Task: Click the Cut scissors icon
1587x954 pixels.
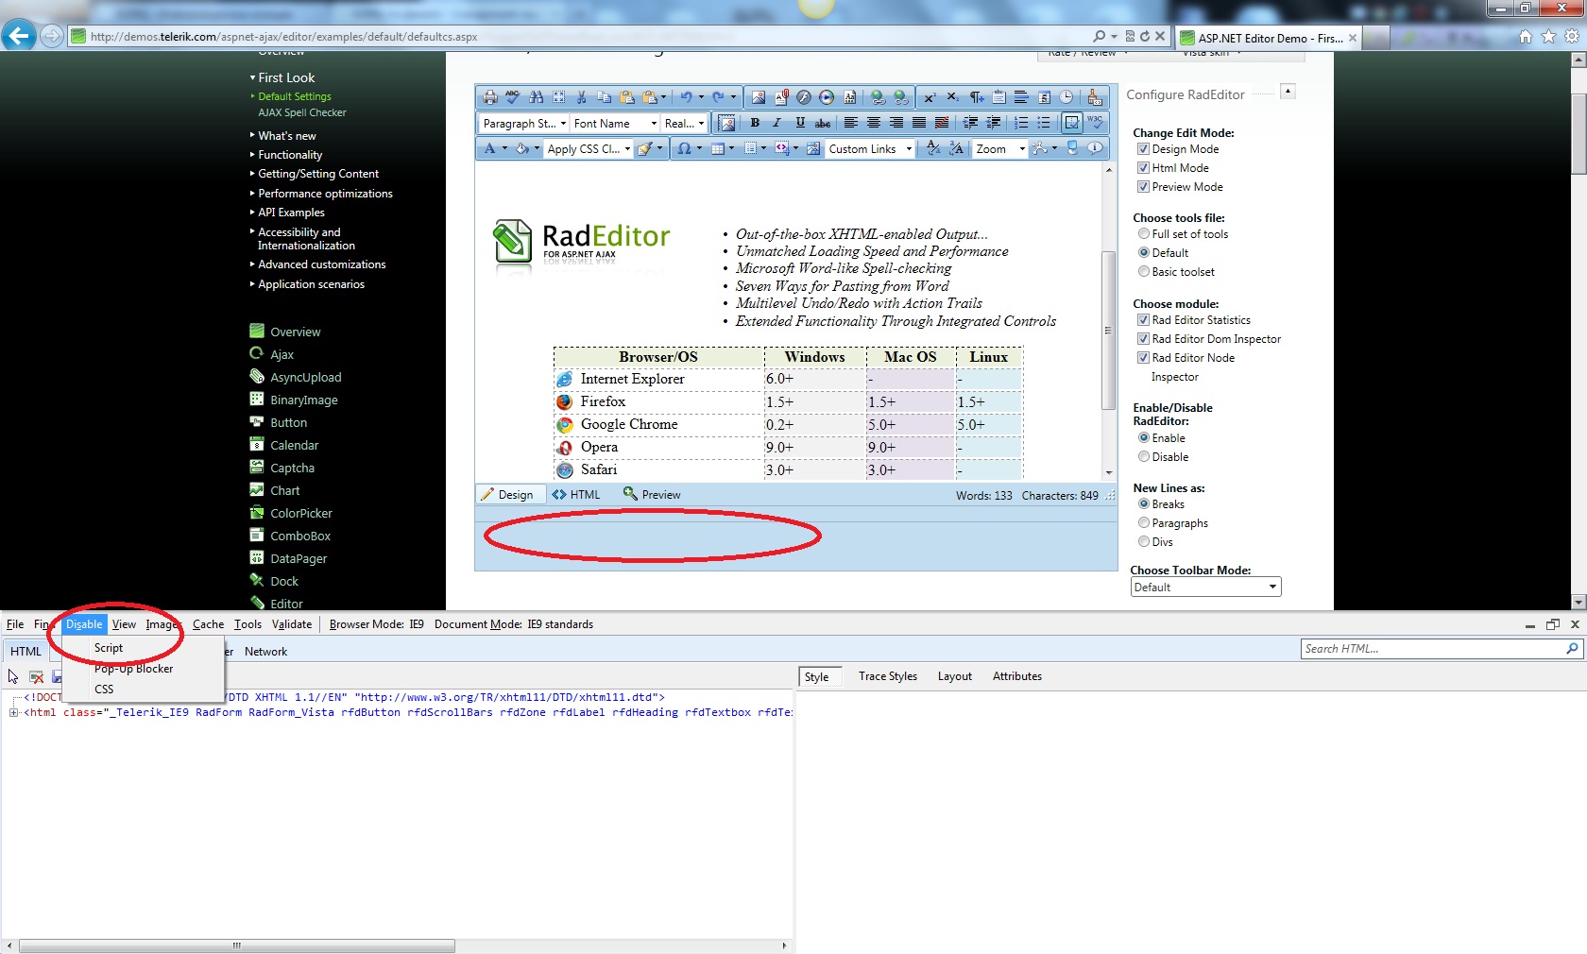Action: tap(582, 97)
